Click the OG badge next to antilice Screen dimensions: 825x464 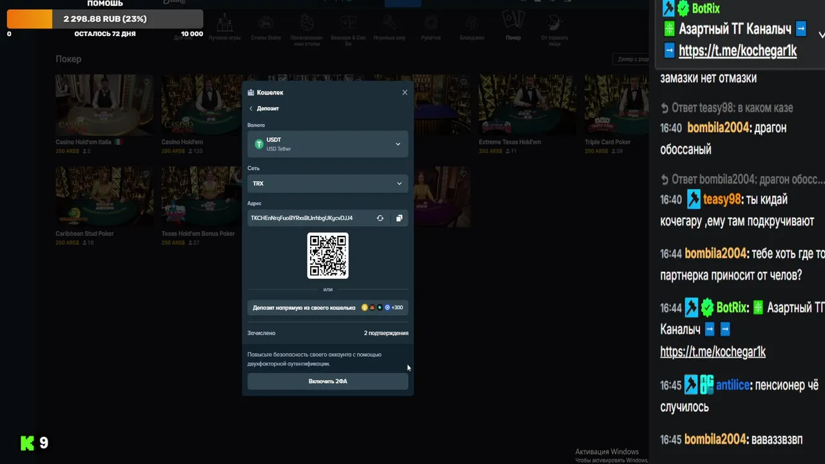coord(707,385)
